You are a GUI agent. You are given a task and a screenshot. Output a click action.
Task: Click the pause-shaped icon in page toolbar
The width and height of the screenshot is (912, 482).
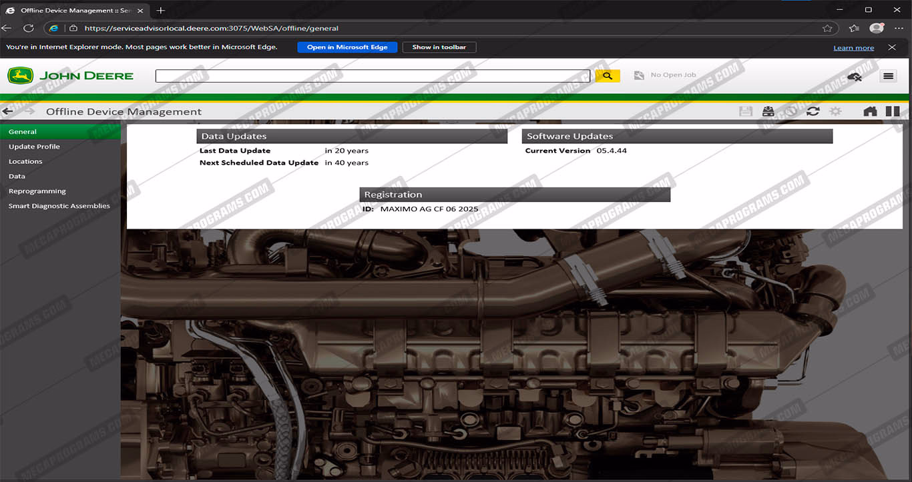click(x=893, y=111)
